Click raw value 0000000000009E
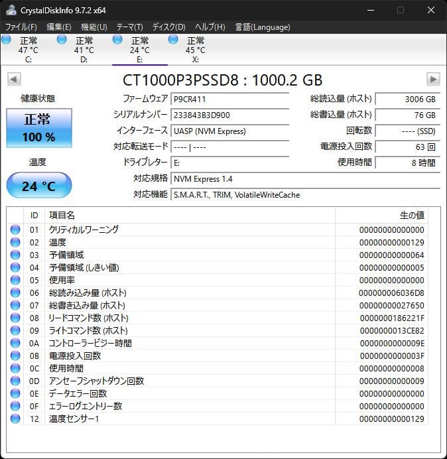The image size is (447, 459). (392, 343)
